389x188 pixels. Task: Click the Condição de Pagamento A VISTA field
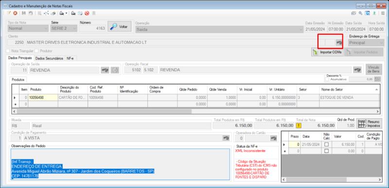click(x=123, y=138)
